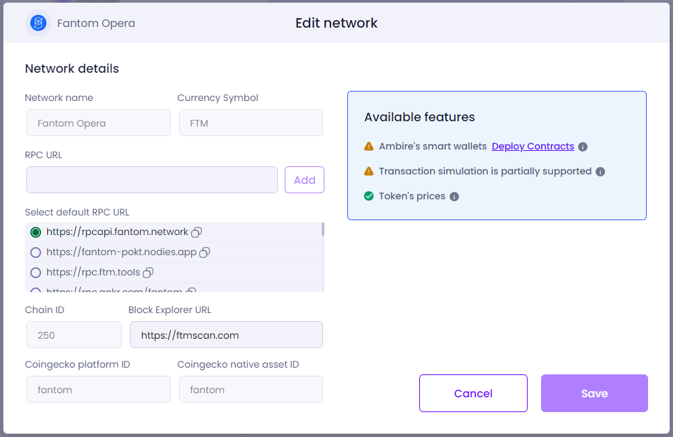The height and width of the screenshot is (437, 673).
Task: Save the network changes
Action: (x=594, y=393)
